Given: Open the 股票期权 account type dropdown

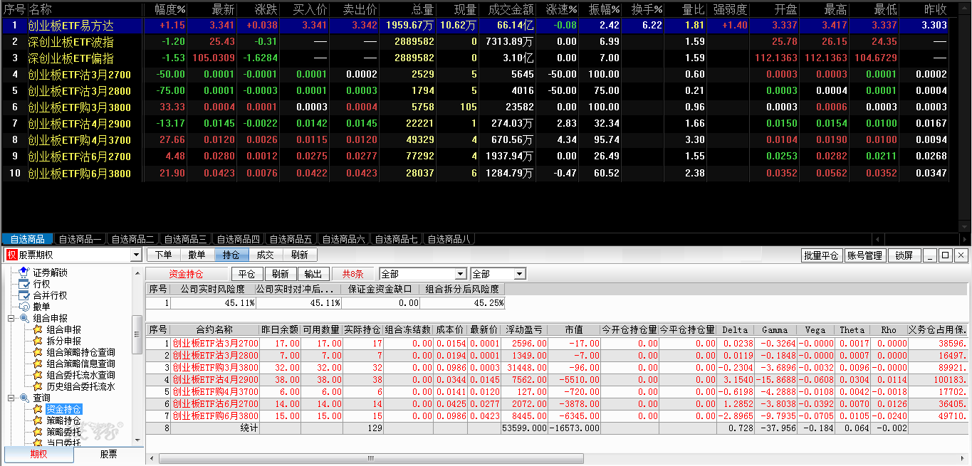Looking at the screenshot, I should [136, 255].
